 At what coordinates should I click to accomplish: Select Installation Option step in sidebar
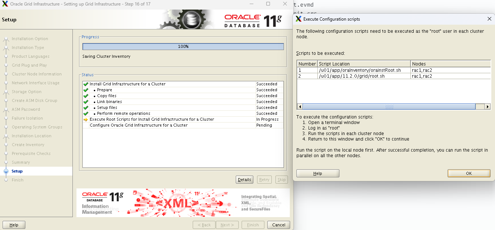coord(30,39)
